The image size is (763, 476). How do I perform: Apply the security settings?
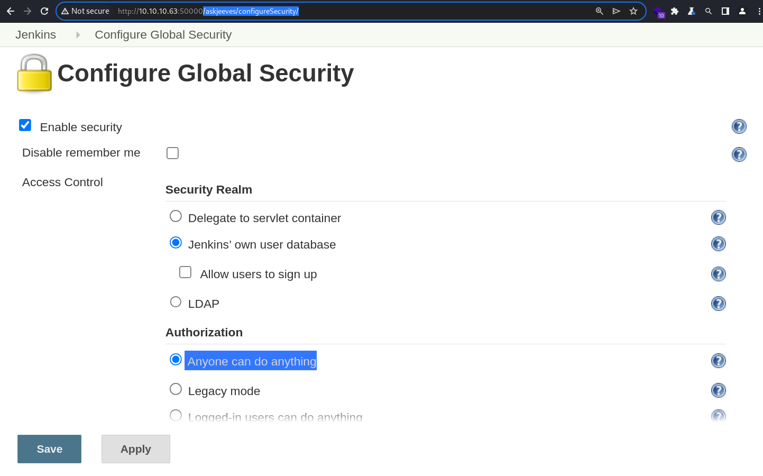tap(136, 449)
